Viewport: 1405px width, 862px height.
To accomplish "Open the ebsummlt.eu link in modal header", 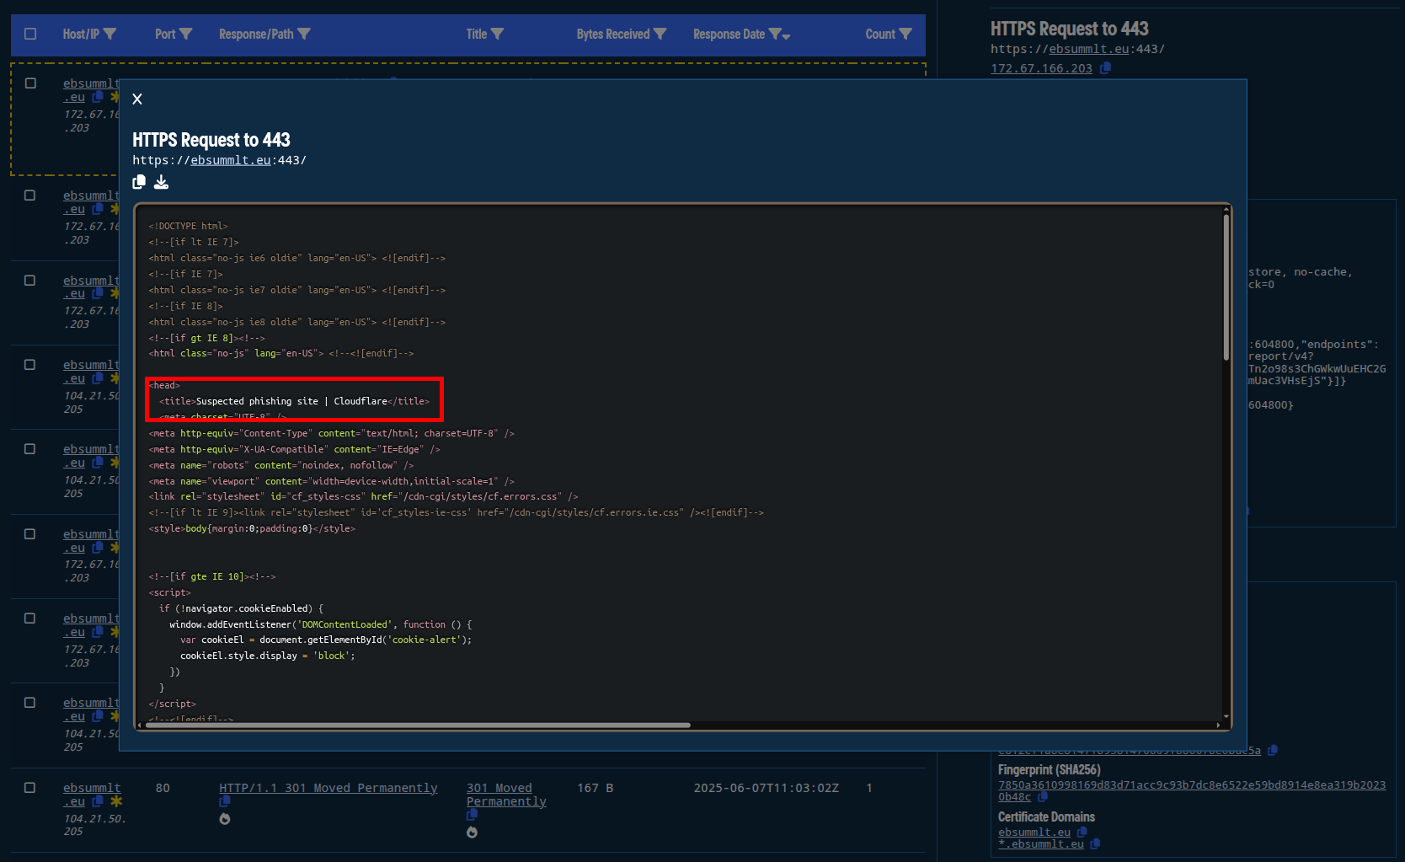I will [231, 160].
